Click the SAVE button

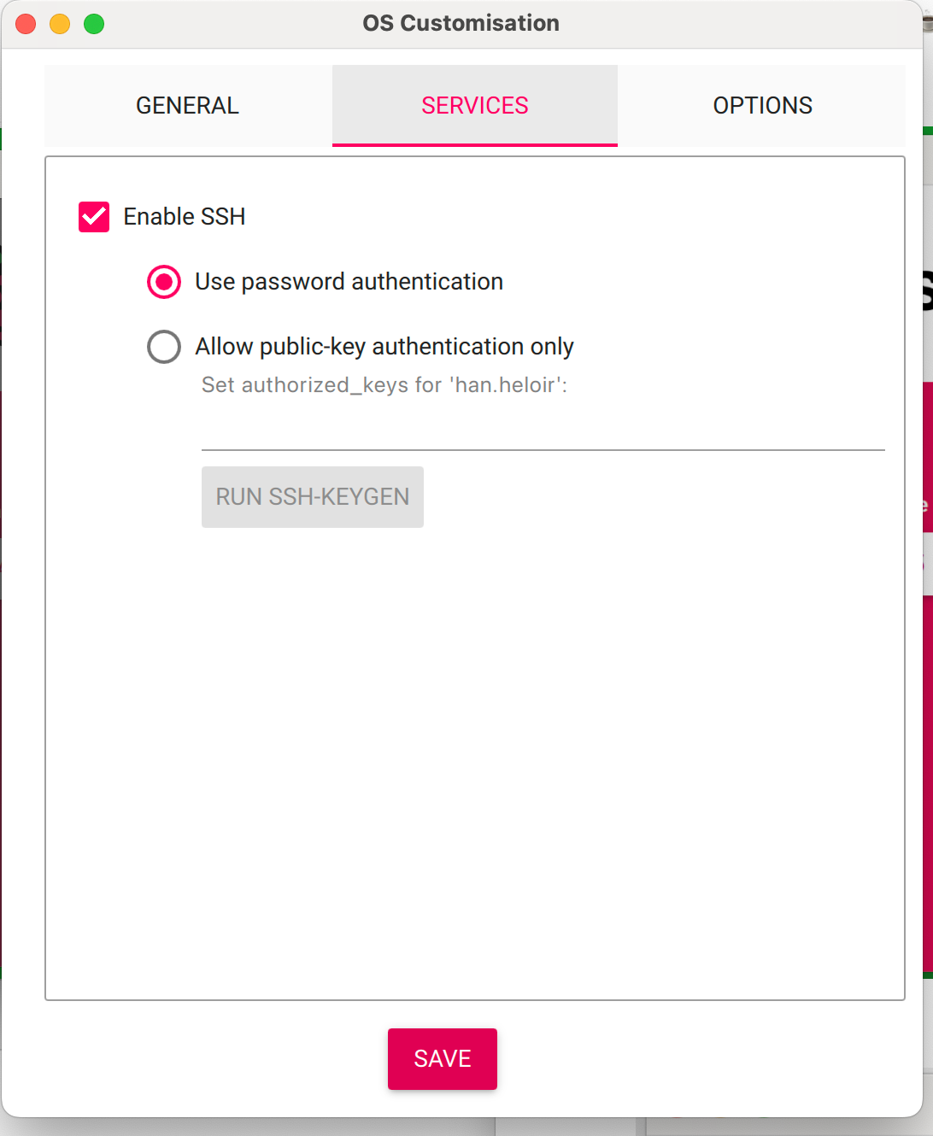point(442,1058)
